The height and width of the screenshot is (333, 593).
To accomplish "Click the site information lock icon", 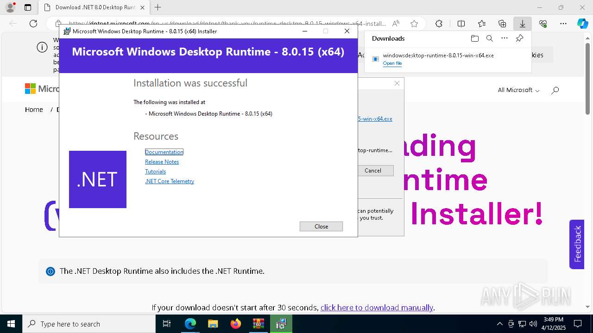I will [x=58, y=24].
